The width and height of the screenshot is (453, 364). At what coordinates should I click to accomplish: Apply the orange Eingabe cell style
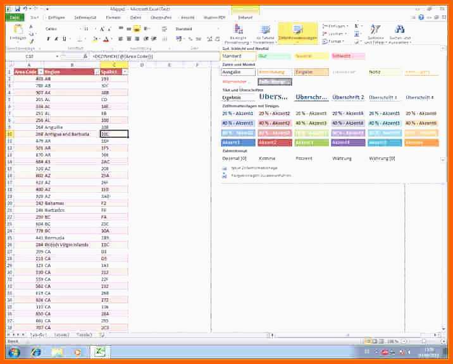tap(311, 72)
